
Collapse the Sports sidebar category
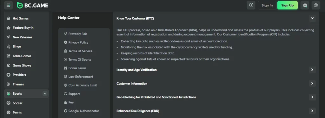[45, 94]
